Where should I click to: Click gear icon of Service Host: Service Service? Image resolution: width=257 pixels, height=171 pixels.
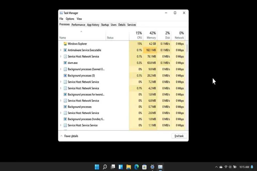(65, 125)
